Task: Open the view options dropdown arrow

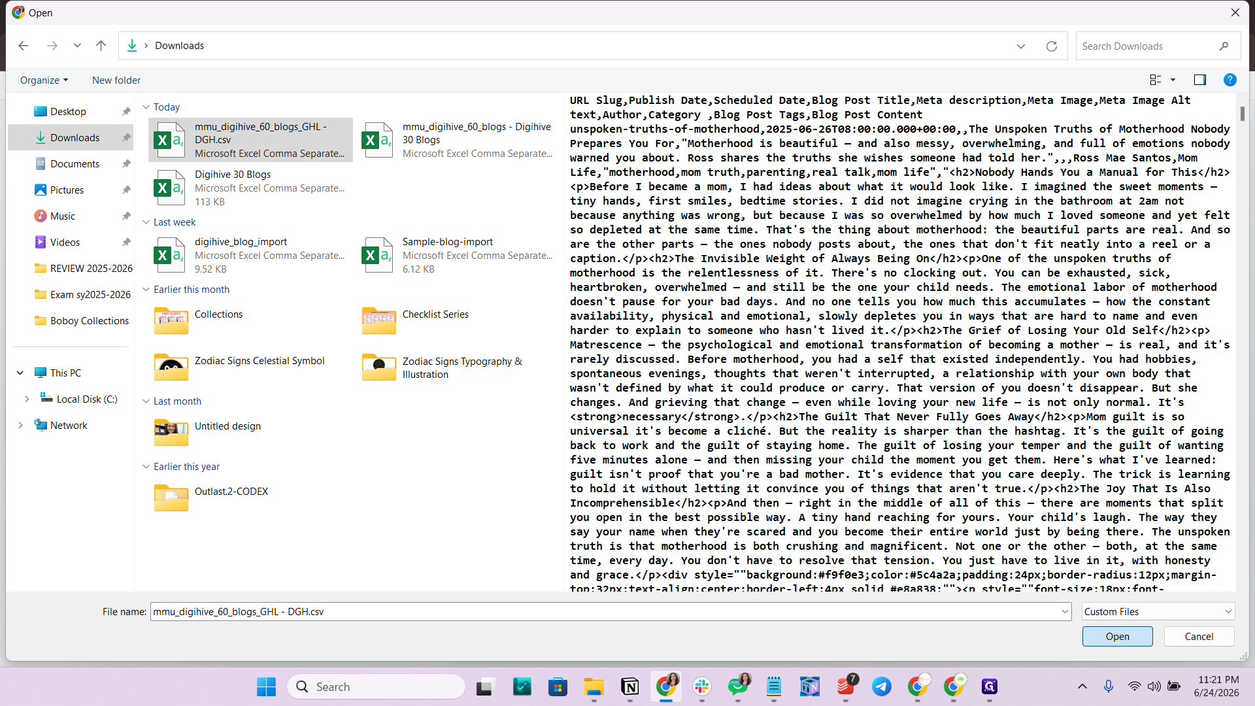Action: (1173, 80)
